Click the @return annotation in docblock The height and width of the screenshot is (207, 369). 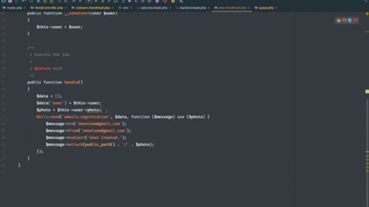pyautogui.click(x=42, y=68)
